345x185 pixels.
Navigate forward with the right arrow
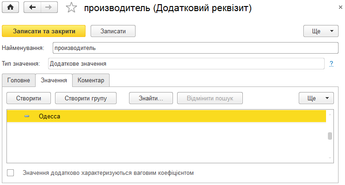(x=49, y=7)
